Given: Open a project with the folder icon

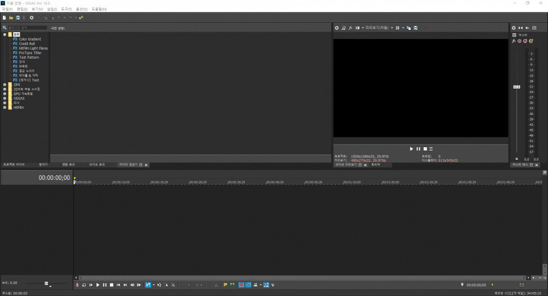Looking at the screenshot, I should pos(11,17).
